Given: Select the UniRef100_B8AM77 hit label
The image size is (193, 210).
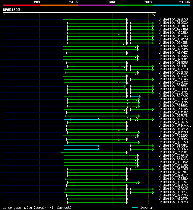Looking at the screenshot, I should (x=173, y=119).
